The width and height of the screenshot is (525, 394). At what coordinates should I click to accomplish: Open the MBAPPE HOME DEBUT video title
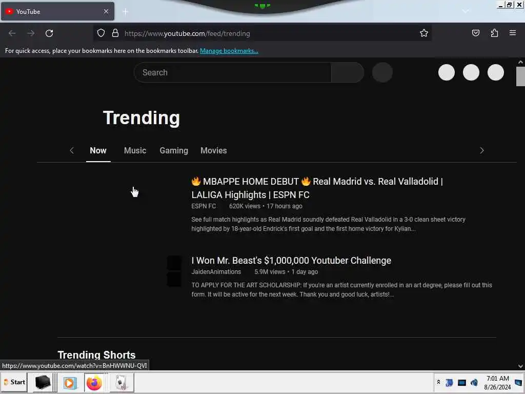(x=317, y=188)
